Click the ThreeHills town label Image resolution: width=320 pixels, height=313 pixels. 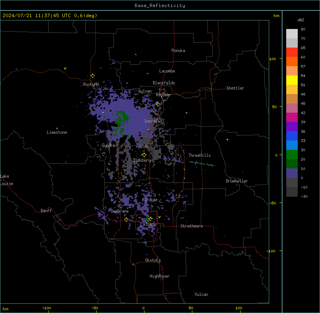[x=199, y=155]
